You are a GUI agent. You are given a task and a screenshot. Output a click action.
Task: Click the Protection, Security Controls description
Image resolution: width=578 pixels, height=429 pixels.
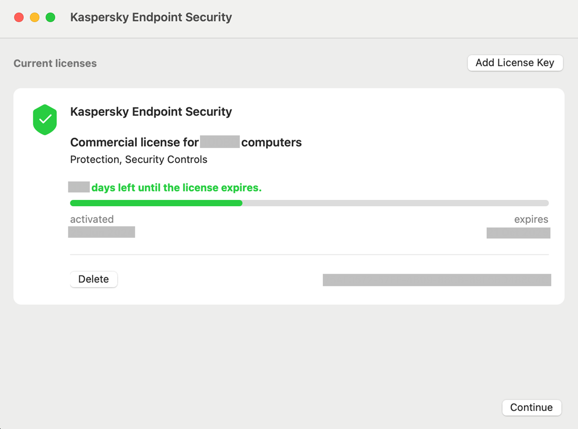click(138, 160)
